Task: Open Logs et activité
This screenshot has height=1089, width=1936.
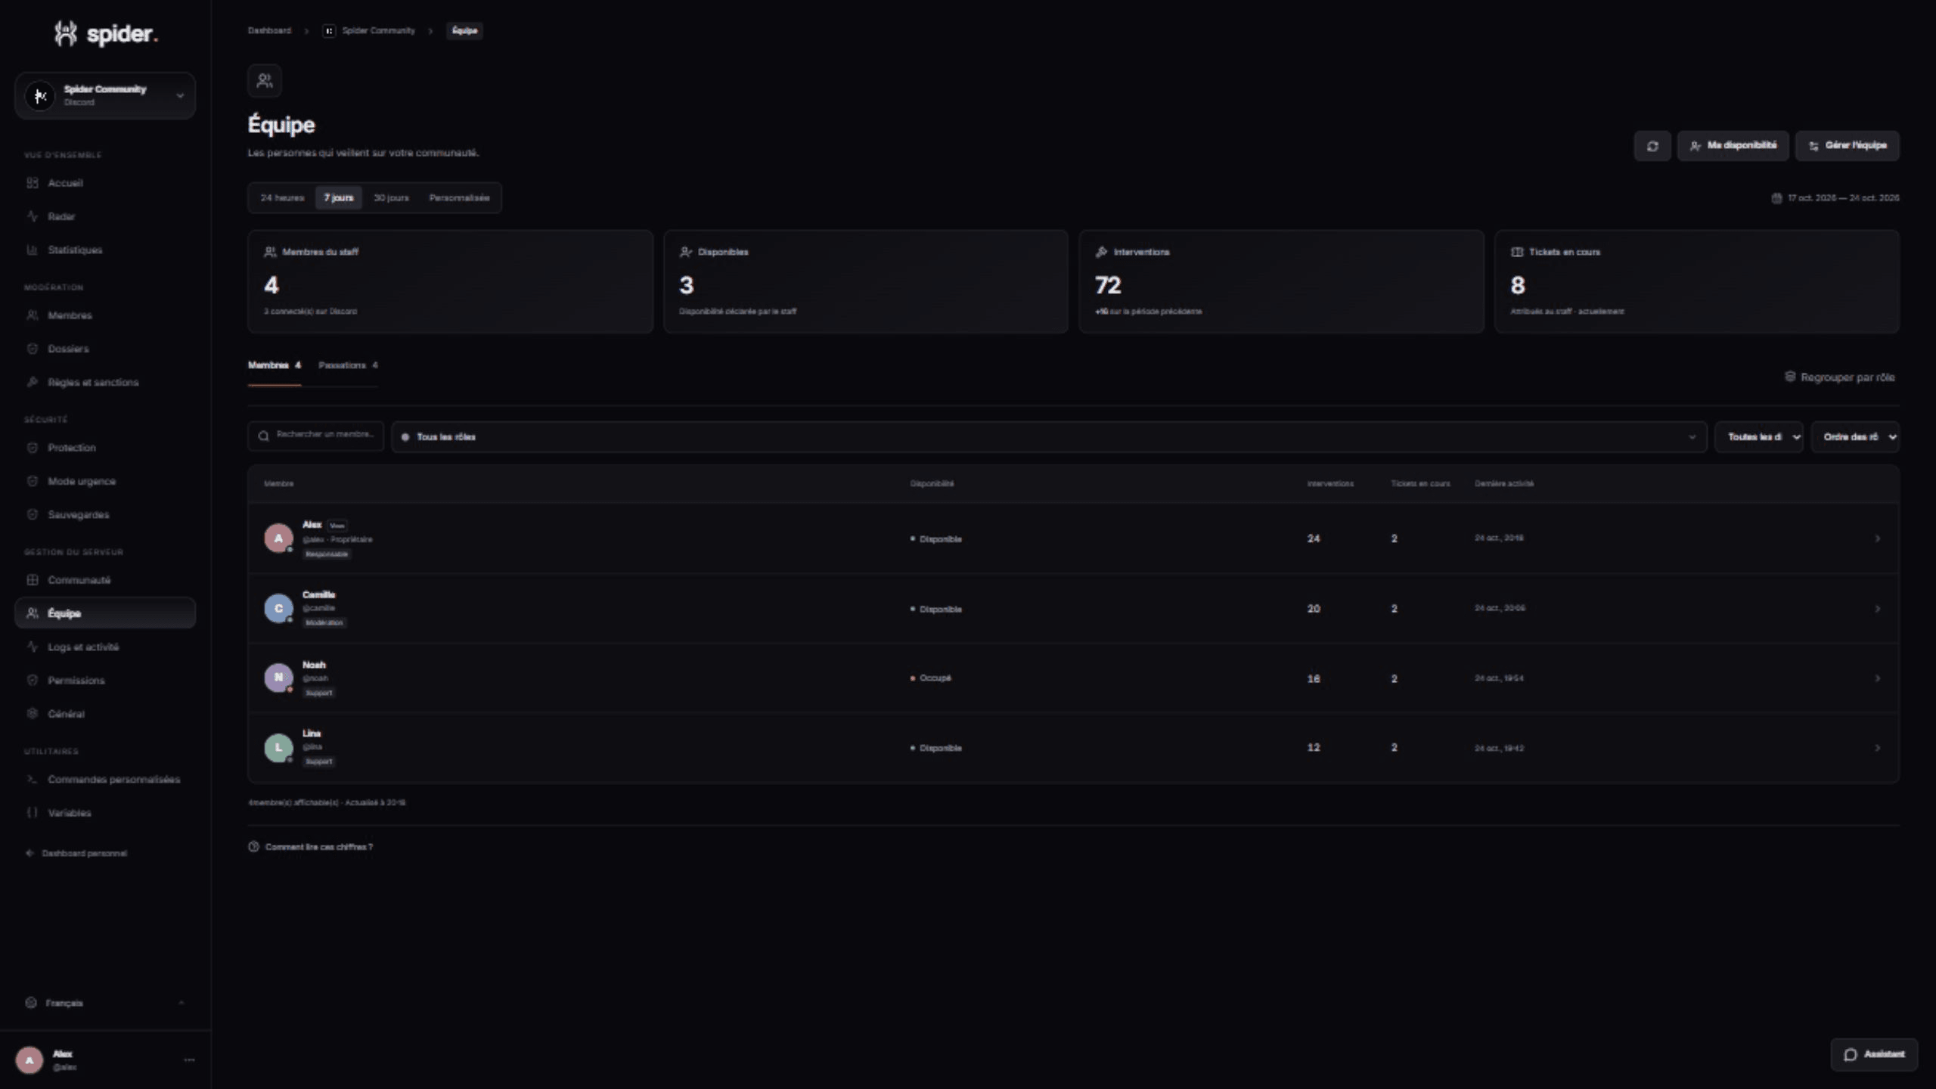Action: coord(105,647)
